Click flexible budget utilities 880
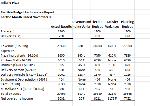The image size is (150, 106). click(97, 65)
